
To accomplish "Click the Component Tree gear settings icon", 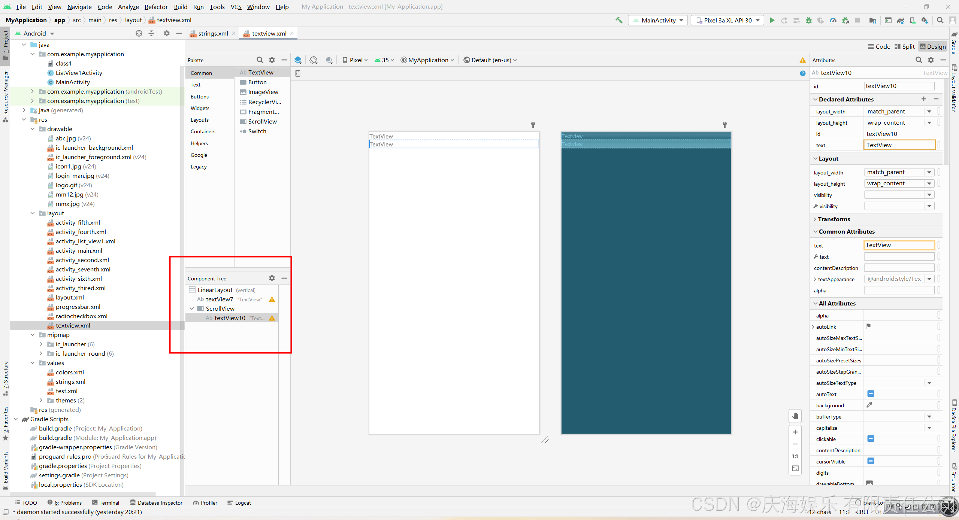I will pos(272,278).
